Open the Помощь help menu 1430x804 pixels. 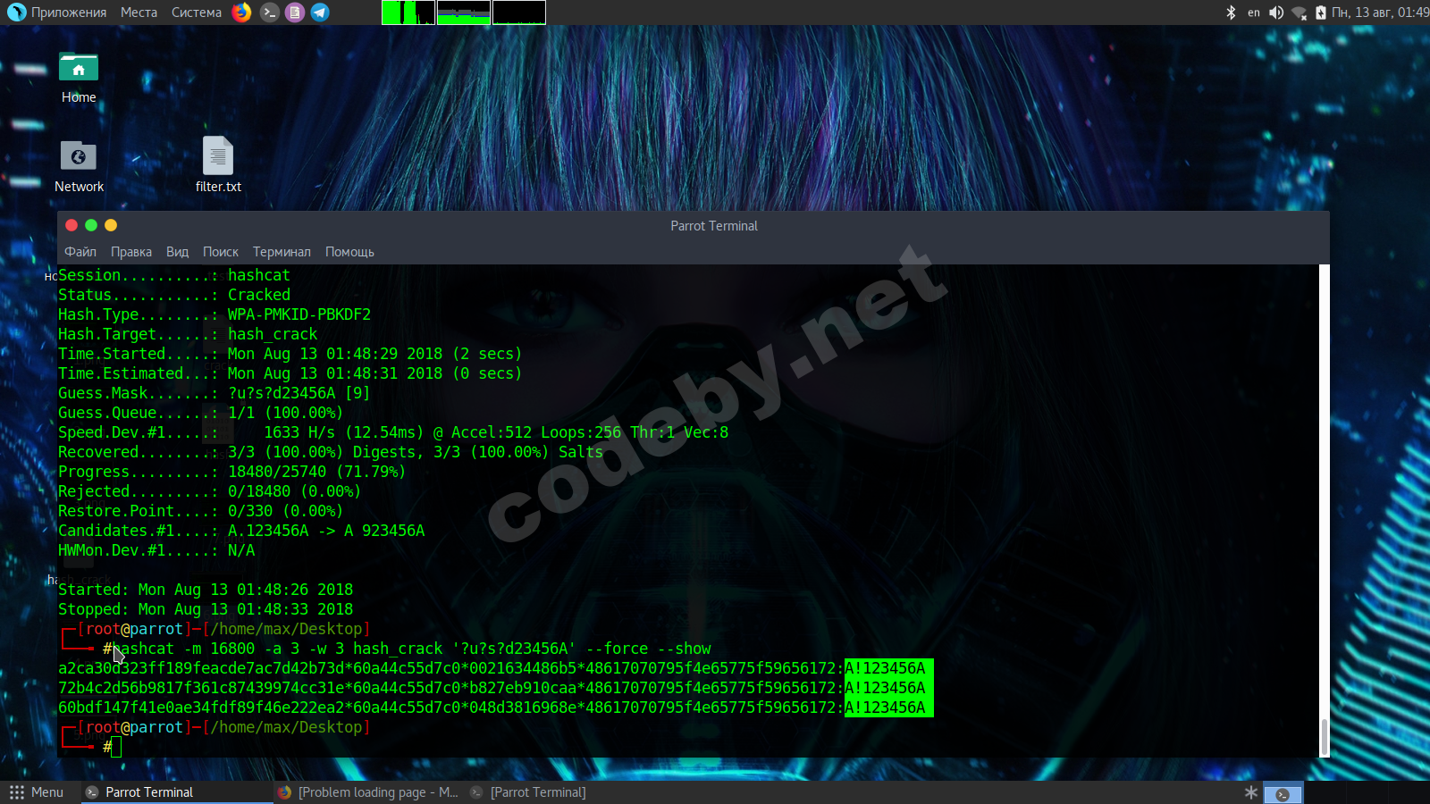pos(349,252)
